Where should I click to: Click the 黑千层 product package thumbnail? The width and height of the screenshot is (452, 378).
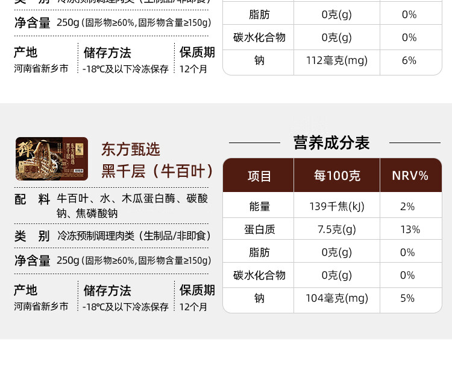pos(52,159)
